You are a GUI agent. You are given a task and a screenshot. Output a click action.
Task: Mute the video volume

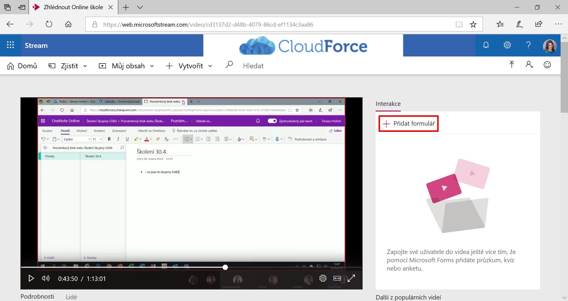coord(46,279)
